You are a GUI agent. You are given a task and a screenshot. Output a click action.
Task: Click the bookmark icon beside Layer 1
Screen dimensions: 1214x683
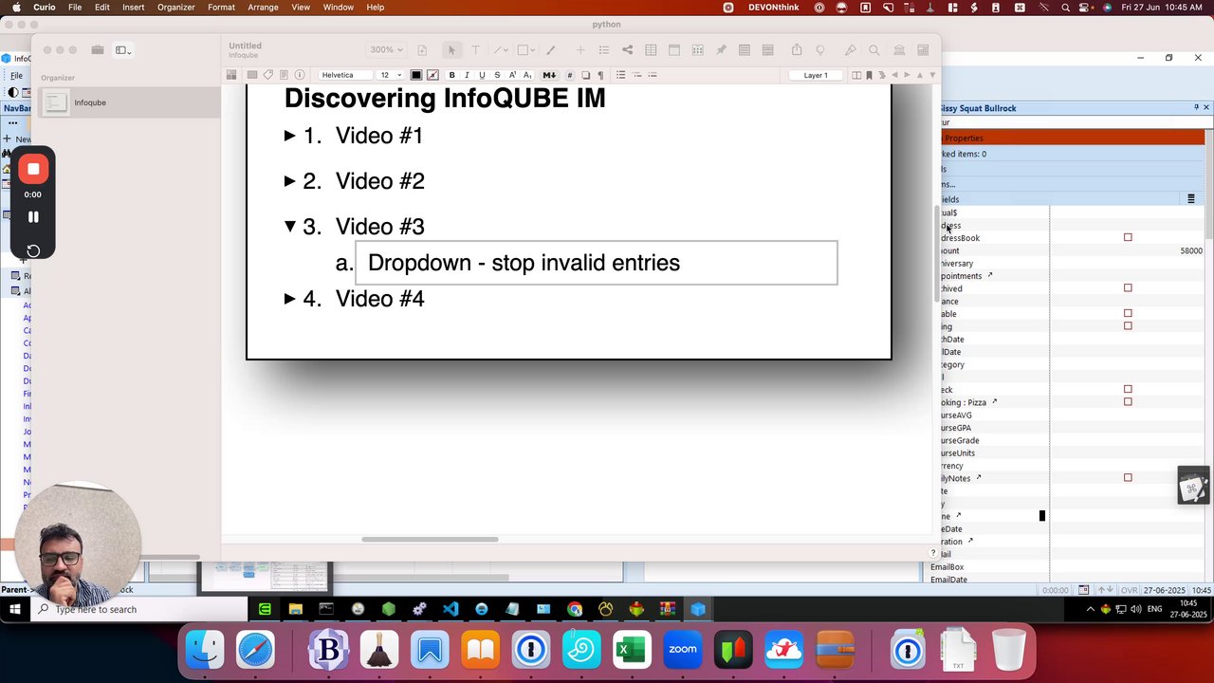(869, 75)
